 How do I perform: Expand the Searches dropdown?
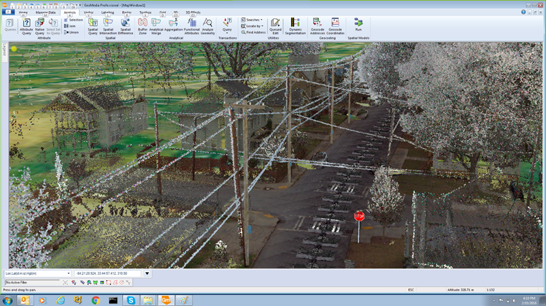point(252,20)
